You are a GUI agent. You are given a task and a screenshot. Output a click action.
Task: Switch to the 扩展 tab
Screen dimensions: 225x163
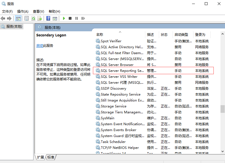(41, 157)
